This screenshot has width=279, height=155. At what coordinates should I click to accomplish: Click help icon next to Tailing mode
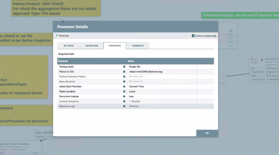[124, 67]
